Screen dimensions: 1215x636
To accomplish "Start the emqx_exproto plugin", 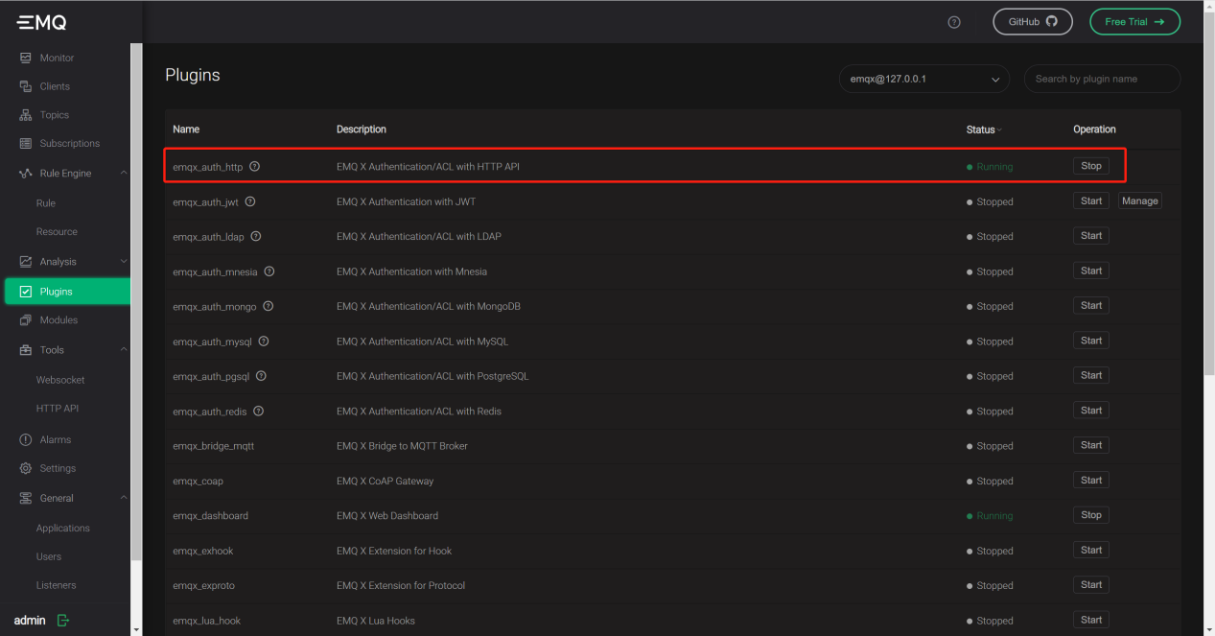I will (1091, 585).
